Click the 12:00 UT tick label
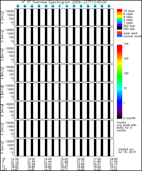 15,159
